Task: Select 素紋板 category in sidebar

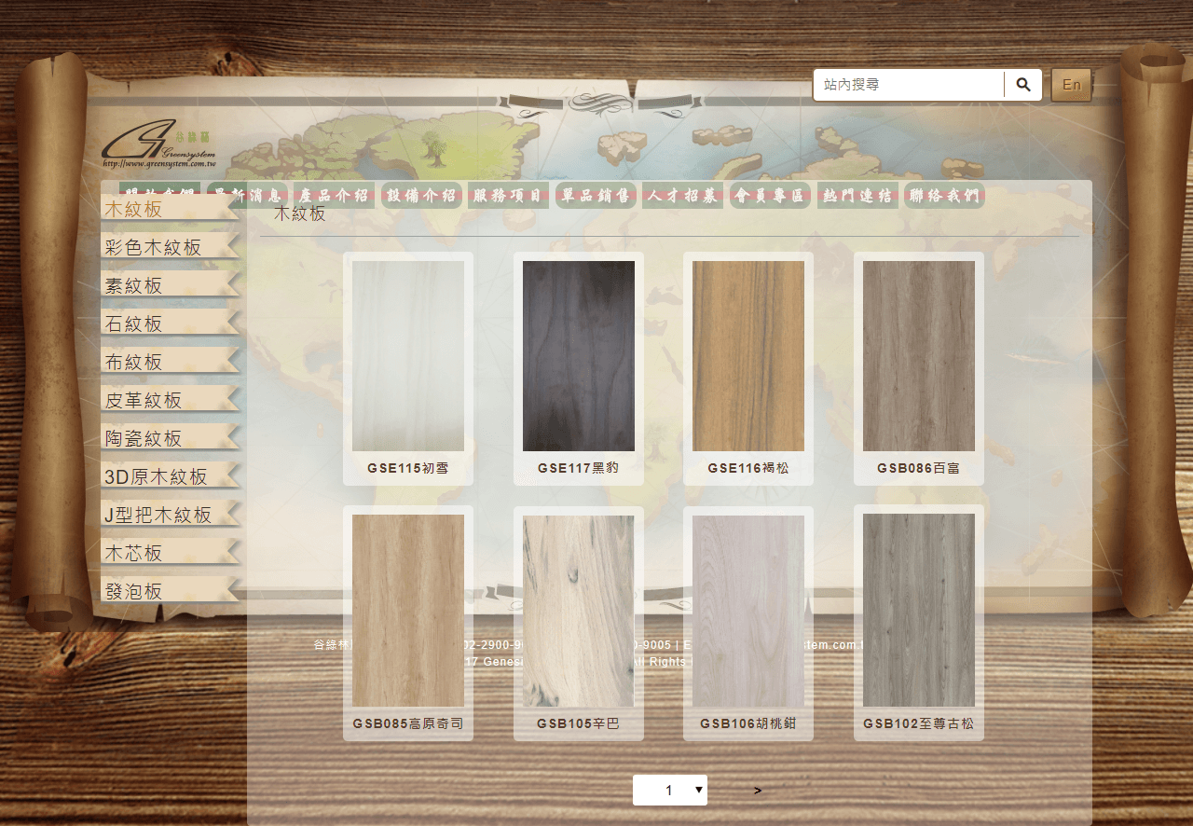Action: (x=170, y=285)
